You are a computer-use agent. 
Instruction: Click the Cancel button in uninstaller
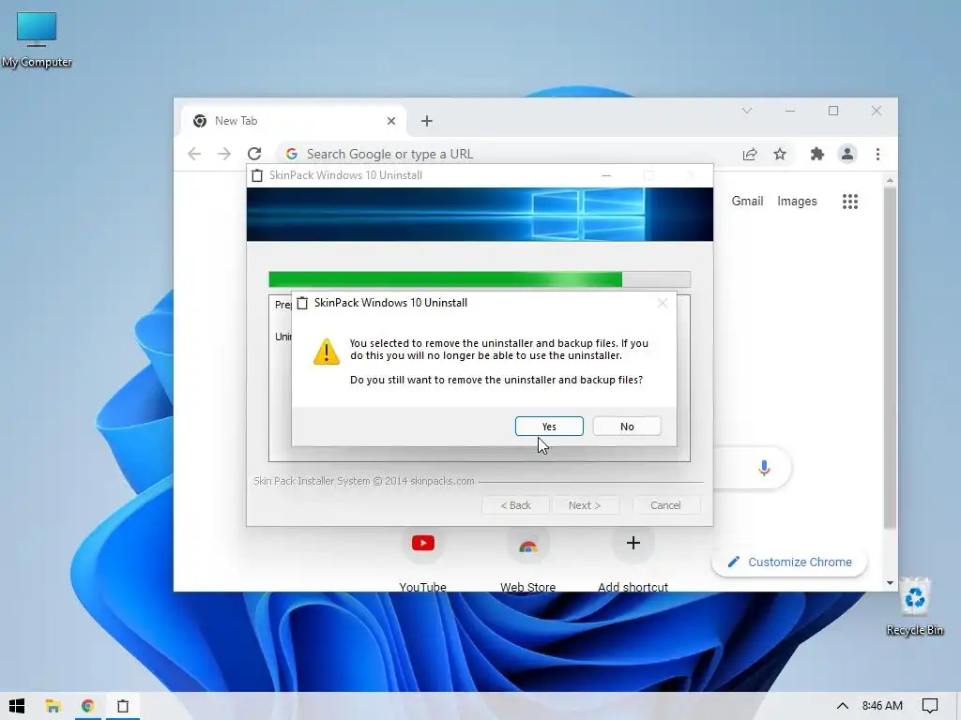[665, 505]
